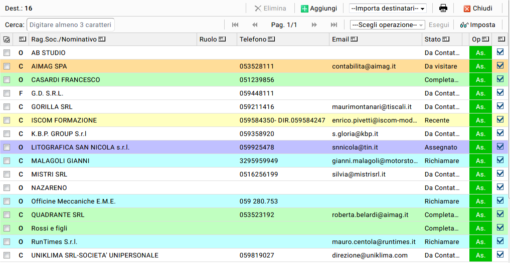The image size is (510, 263).
Task: Click the email silvia@mistrisrl.it
Action: (359, 174)
